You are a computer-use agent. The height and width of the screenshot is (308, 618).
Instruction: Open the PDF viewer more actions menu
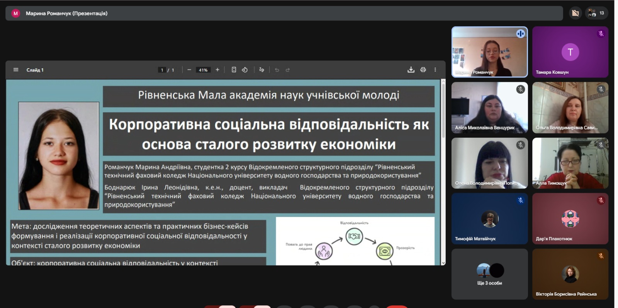pos(435,70)
